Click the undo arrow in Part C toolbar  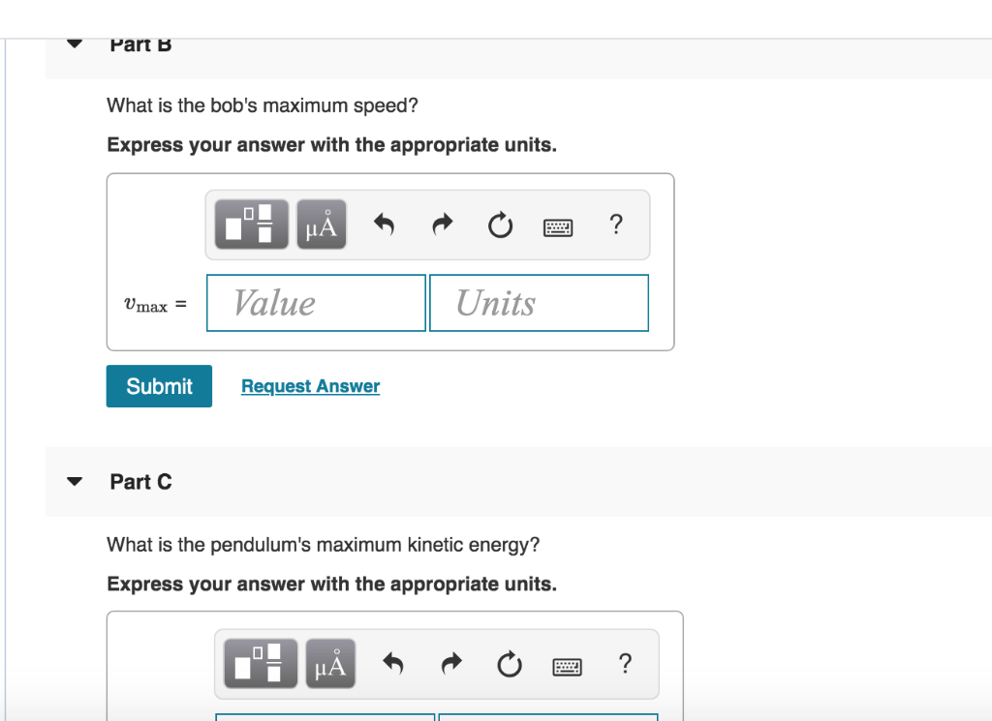tap(392, 663)
